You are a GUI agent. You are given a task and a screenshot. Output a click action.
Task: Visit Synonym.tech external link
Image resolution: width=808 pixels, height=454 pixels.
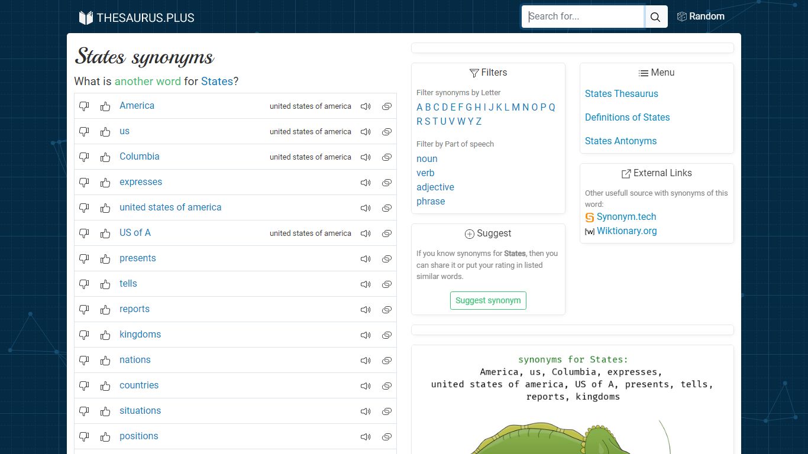(626, 216)
